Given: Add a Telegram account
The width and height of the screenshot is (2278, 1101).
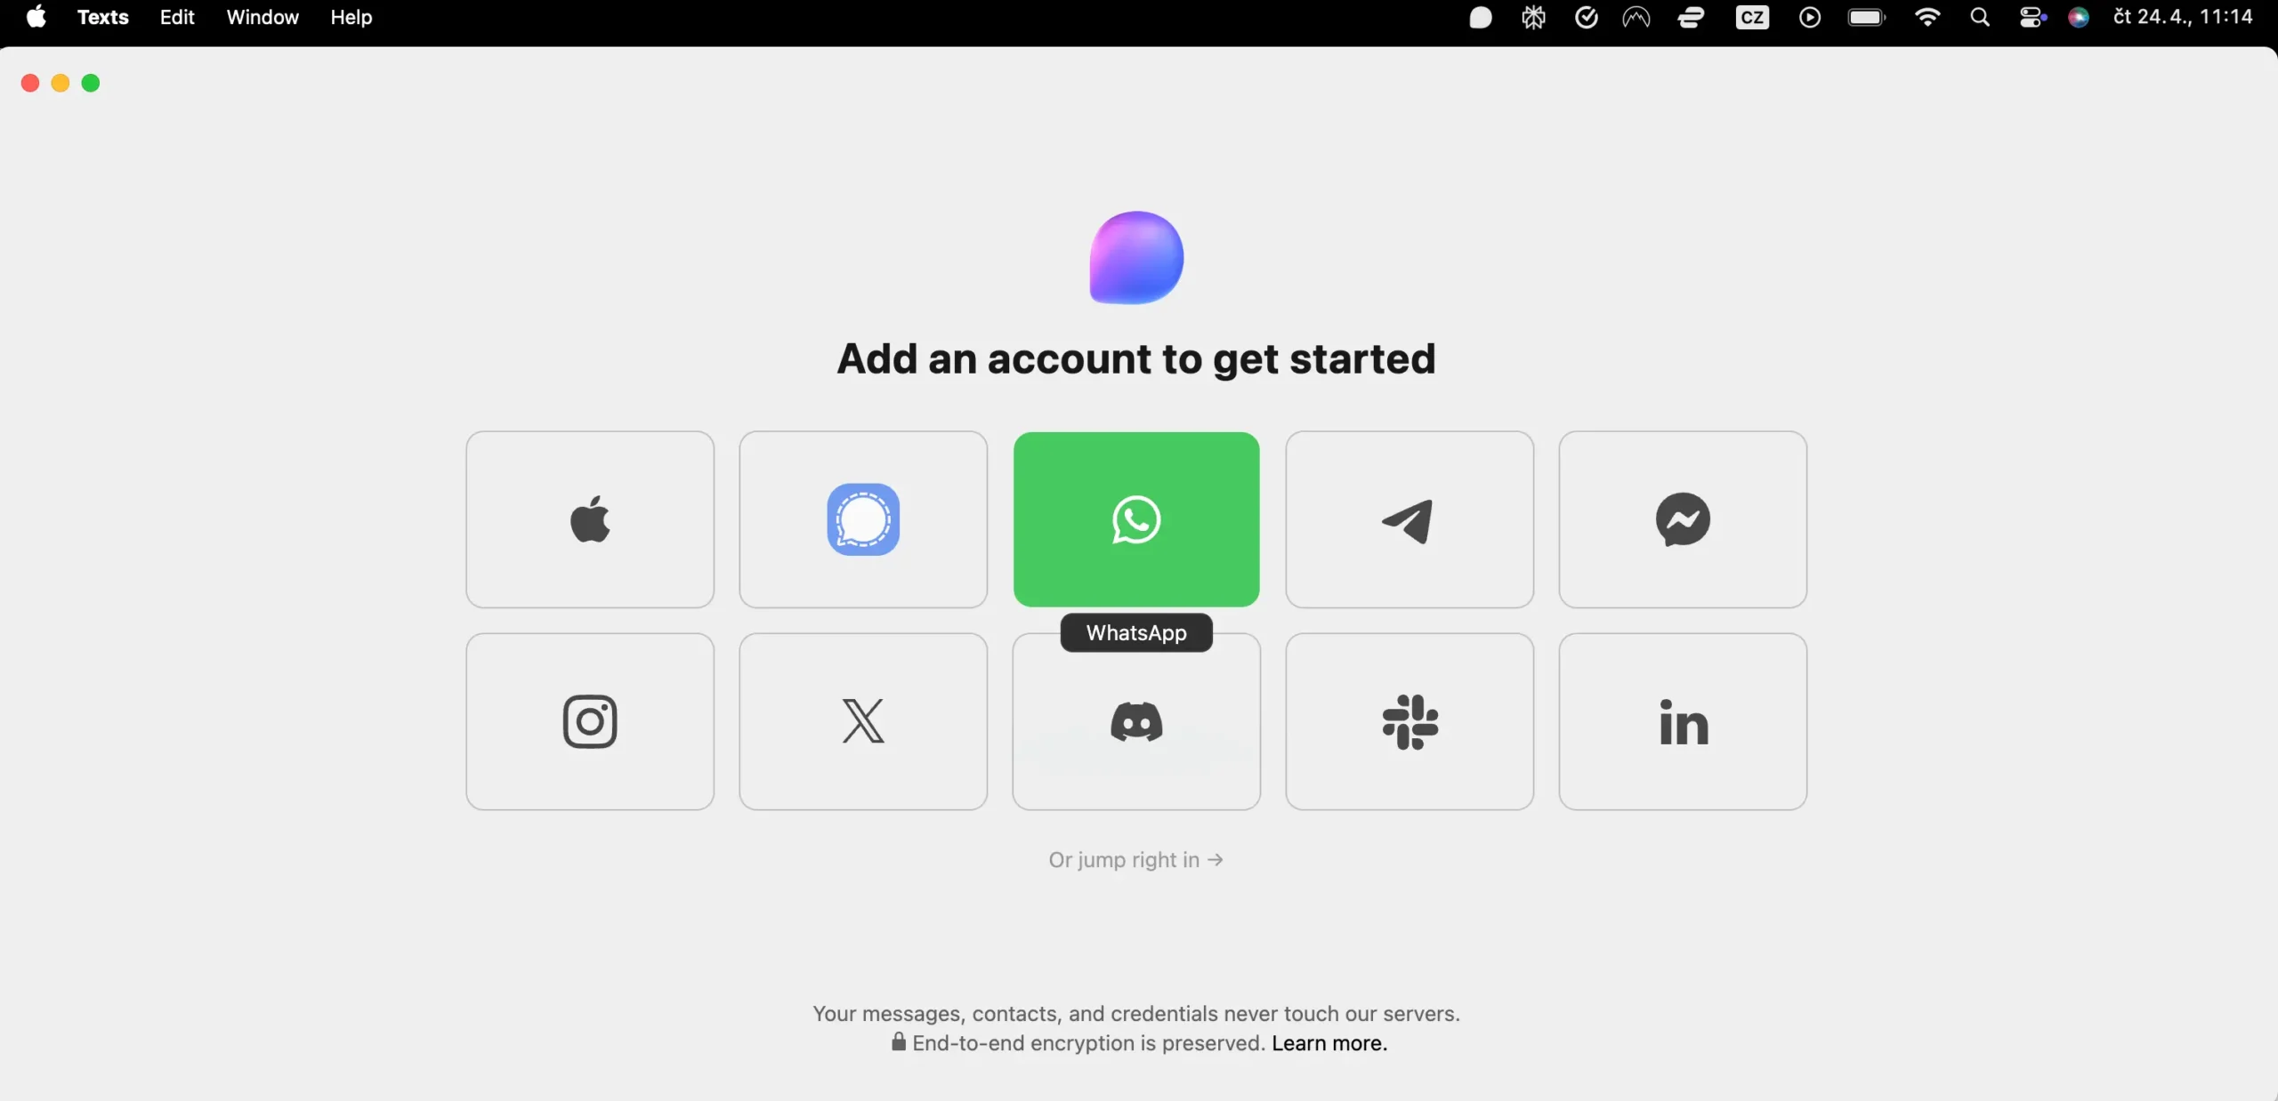Looking at the screenshot, I should 1410,519.
